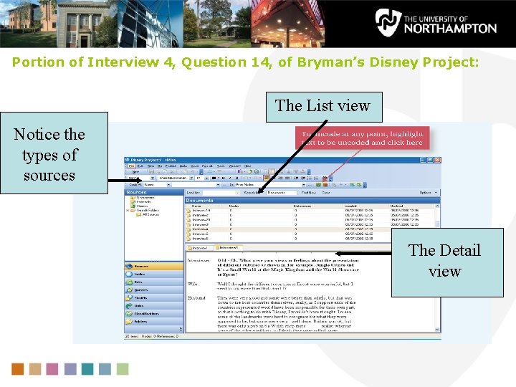The height and width of the screenshot is (387, 516).
Task: Click the Find Now button
Action: coord(309,193)
